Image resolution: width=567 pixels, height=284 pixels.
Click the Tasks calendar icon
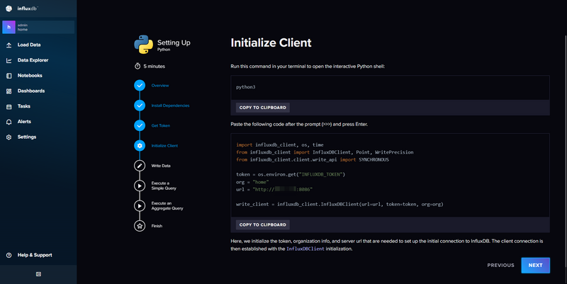click(9, 106)
